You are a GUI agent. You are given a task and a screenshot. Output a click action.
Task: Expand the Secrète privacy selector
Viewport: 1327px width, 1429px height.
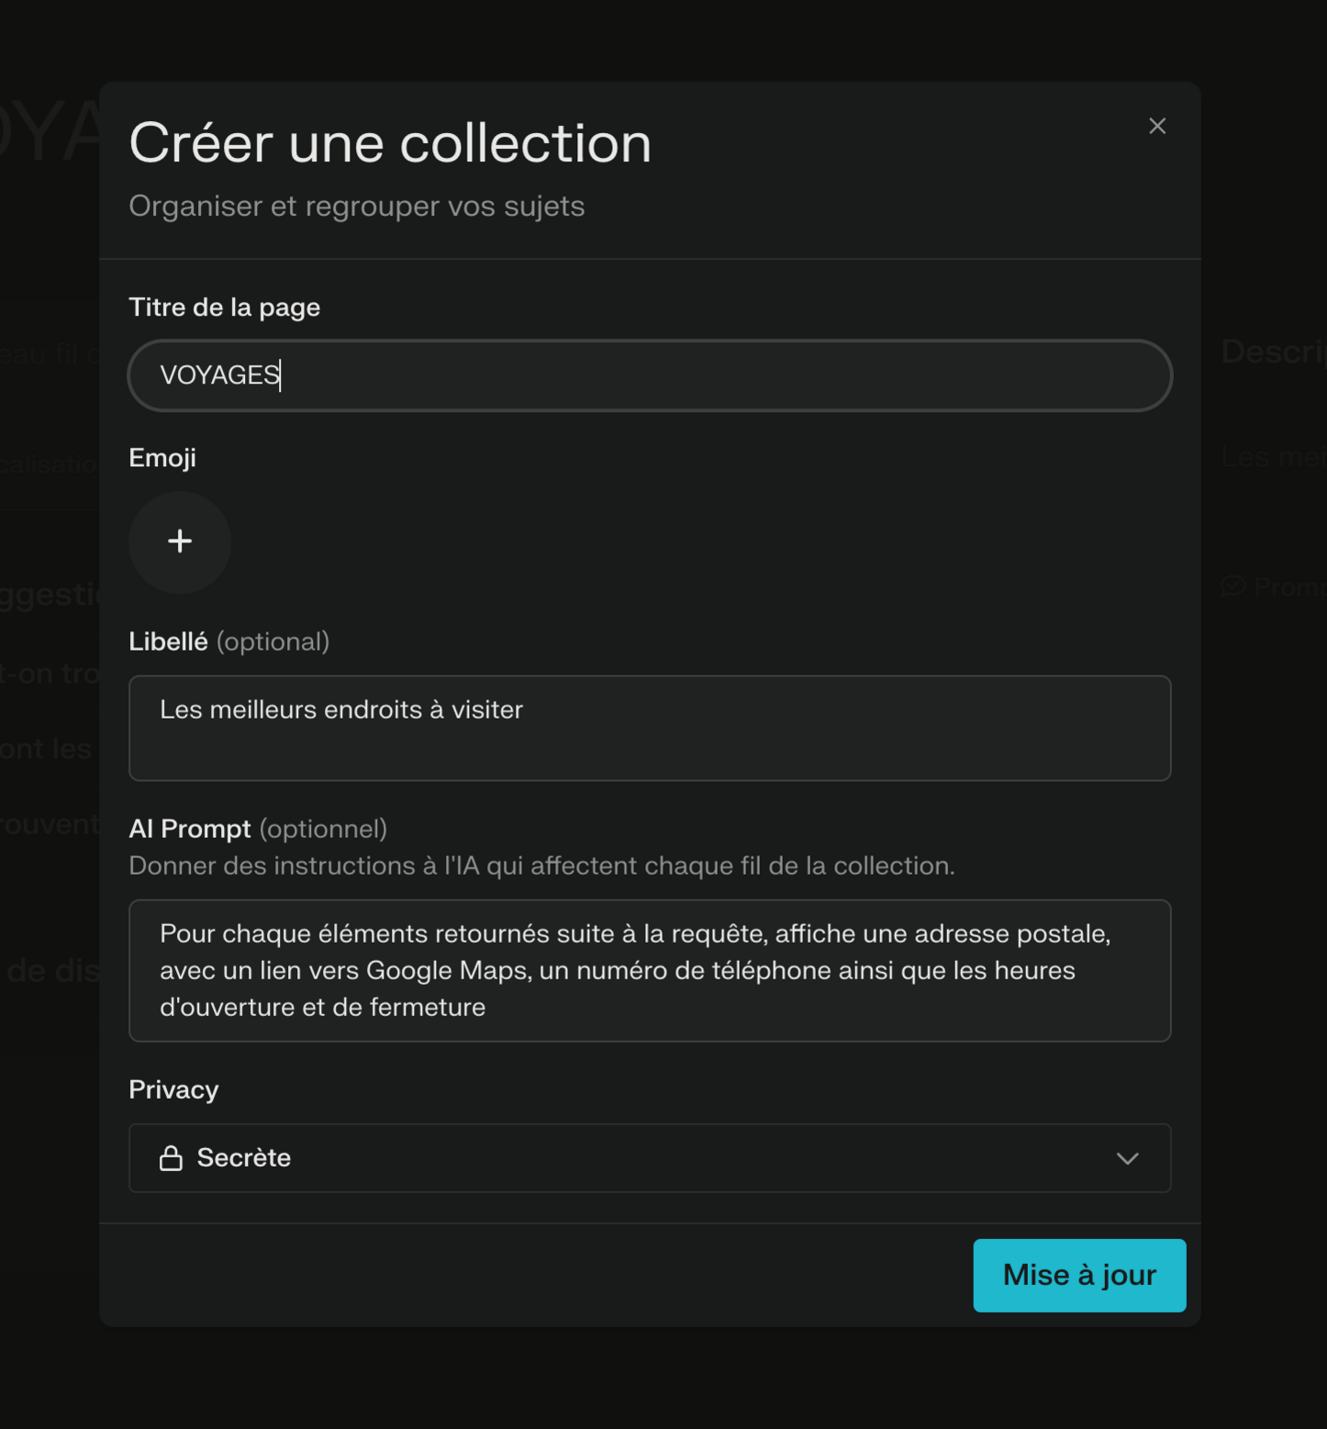649,1158
